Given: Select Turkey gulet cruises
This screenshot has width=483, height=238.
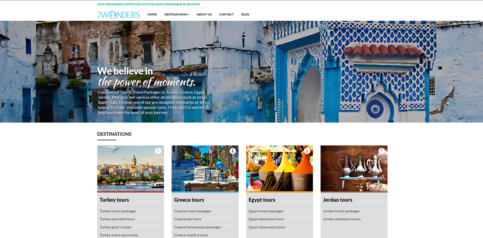Looking at the screenshot, I should coord(116,227).
